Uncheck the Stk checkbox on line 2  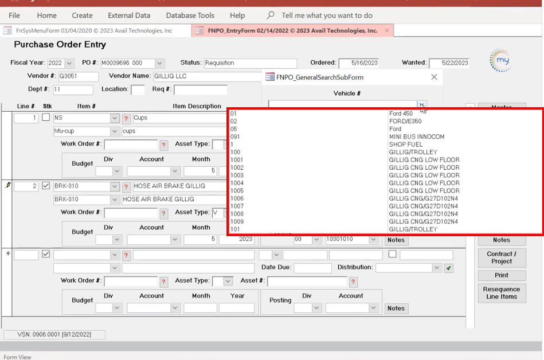[x=46, y=186]
